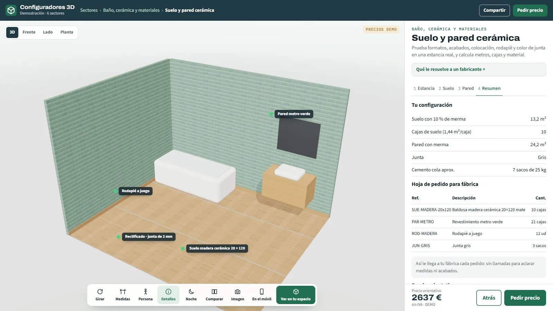Viewport: 553px width, 311px height.
Task: Open the Resumen step tab
Action: coord(489,88)
